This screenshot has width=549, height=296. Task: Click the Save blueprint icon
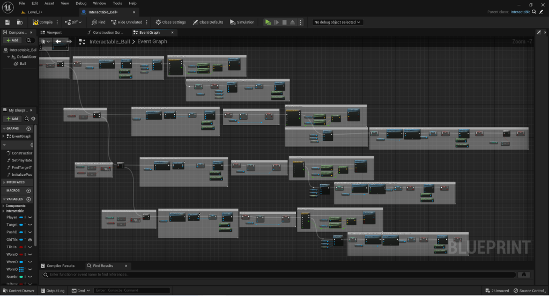pyautogui.click(x=8, y=22)
